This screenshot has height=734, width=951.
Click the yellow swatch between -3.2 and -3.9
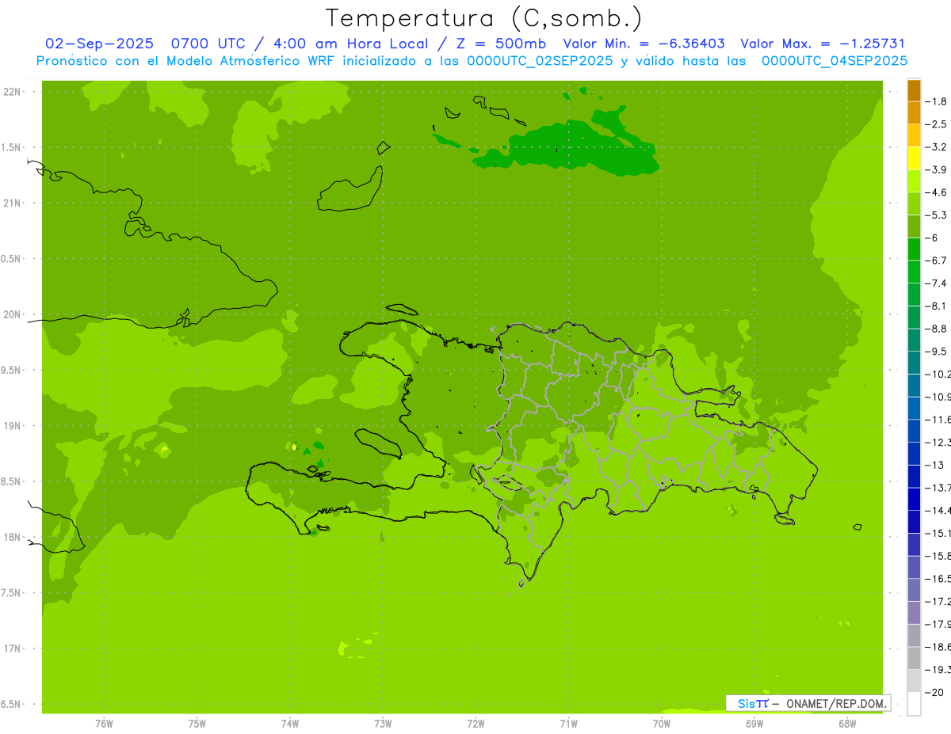tap(914, 158)
